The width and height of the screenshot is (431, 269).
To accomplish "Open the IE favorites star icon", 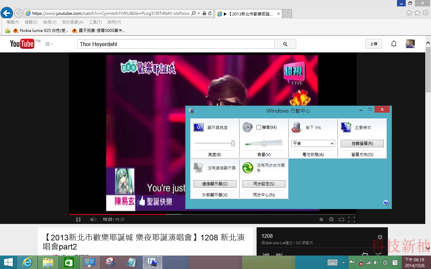I will pyautogui.click(x=417, y=13).
